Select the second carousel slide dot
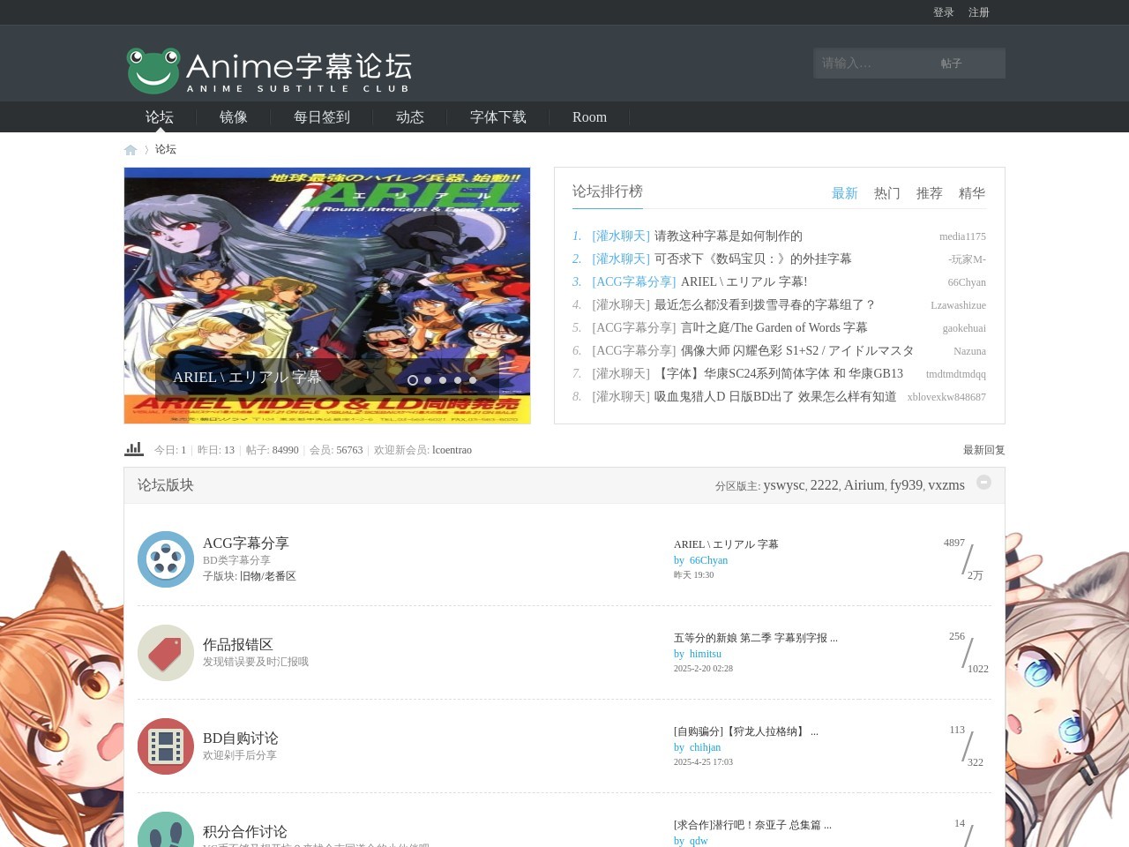This screenshot has width=1129, height=847. (428, 380)
